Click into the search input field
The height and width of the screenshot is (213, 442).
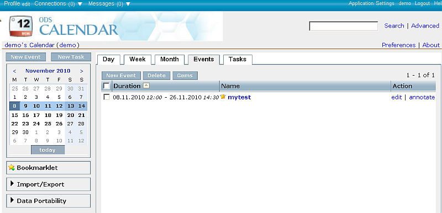click(343, 26)
